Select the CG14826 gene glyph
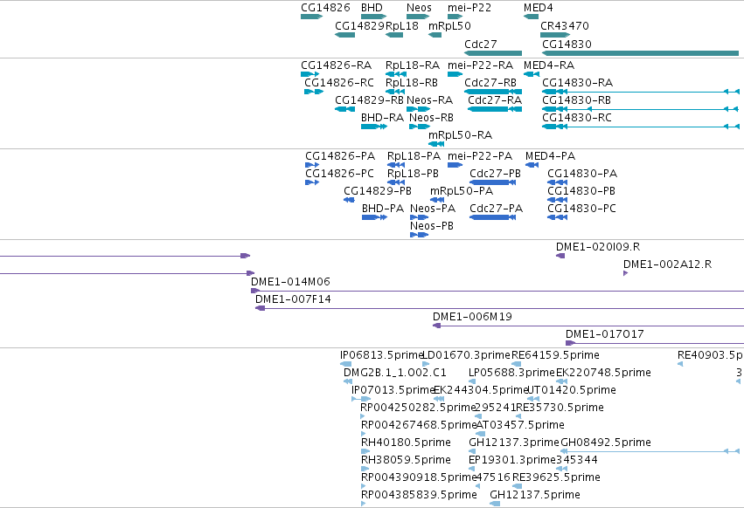744x508 pixels. 311,17
